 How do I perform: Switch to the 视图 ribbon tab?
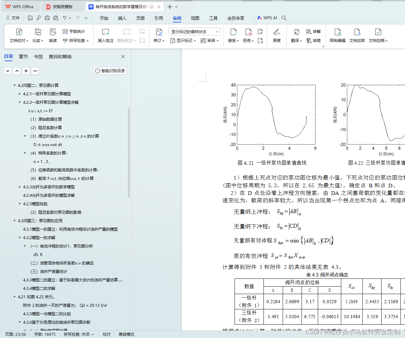[195, 18]
